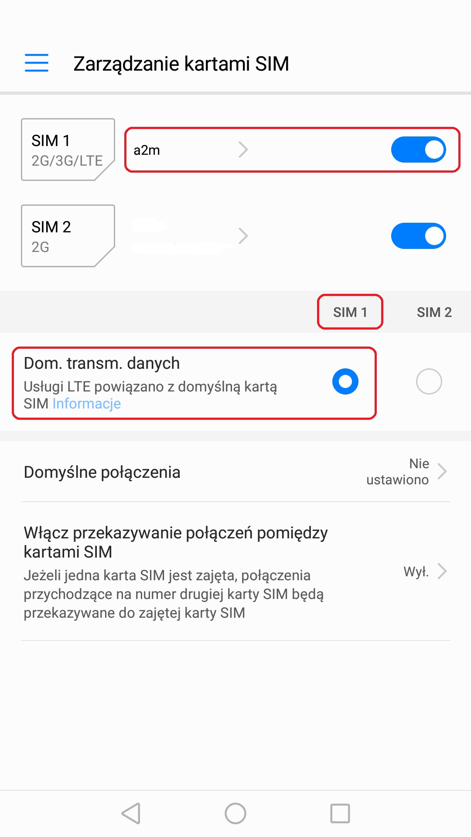Tap the SIM 1 card icon

68,150
